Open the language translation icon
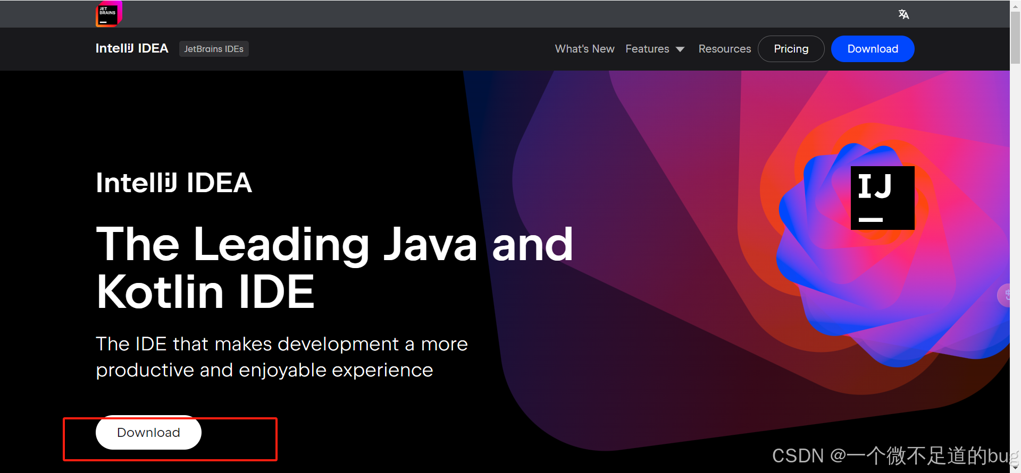The image size is (1021, 473). click(x=903, y=14)
